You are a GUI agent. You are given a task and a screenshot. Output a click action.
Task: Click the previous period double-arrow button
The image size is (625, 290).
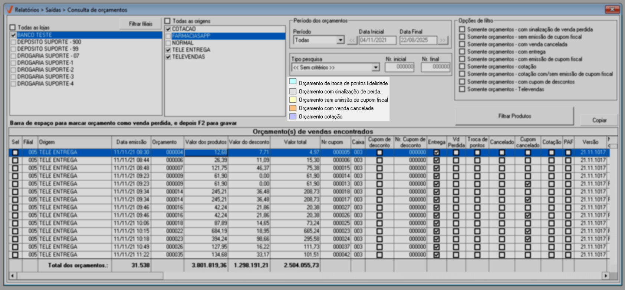click(x=352, y=40)
